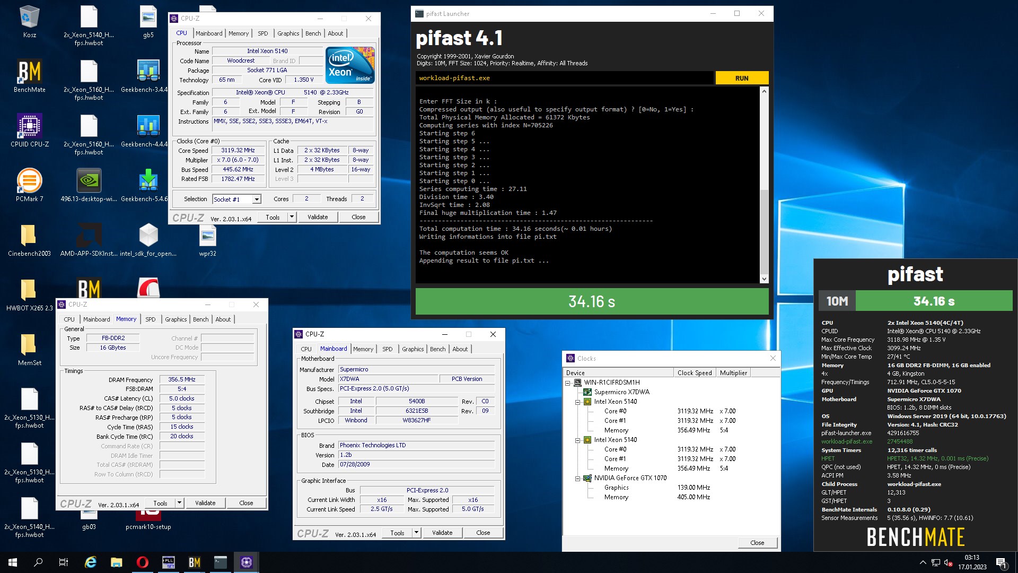The image size is (1018, 573).
Task: Collapse the second Intel Xeon 5140 node
Action: tap(577, 440)
